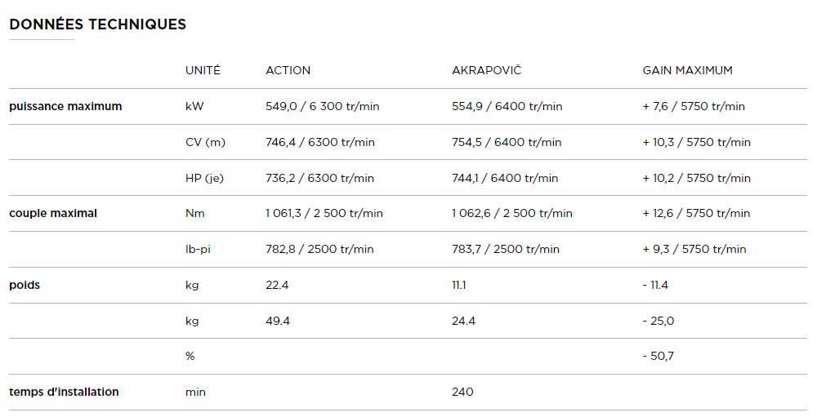Select the - 50,7 percent gain value
Viewport: 826px width, 417px height.
658,356
